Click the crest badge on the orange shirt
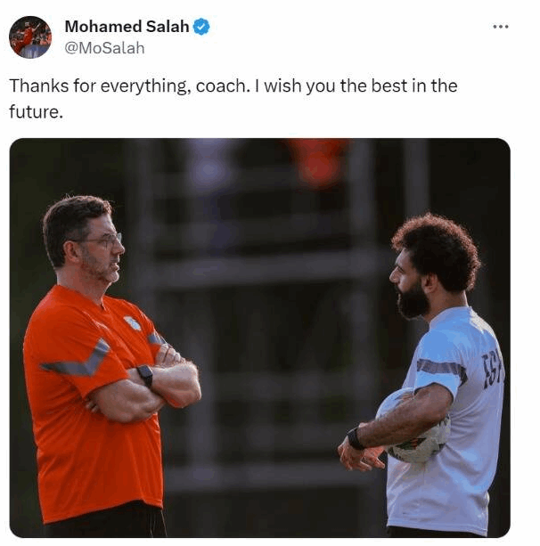 point(133,323)
